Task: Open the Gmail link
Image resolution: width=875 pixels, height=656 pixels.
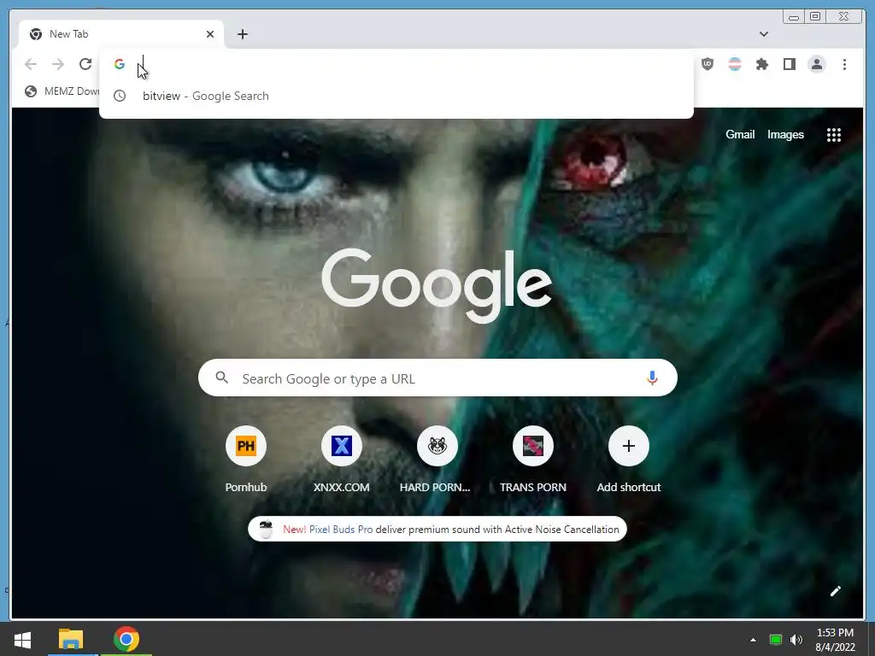Action: click(x=740, y=134)
